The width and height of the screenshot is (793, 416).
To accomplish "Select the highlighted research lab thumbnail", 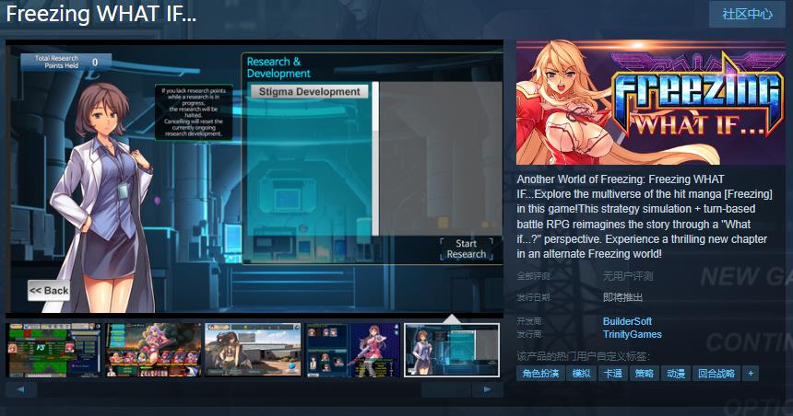I will [x=452, y=350].
